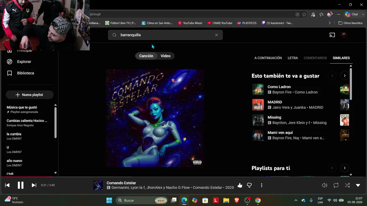Open Copilot Chat in Edge
The image size is (367, 206).
(x=352, y=14)
